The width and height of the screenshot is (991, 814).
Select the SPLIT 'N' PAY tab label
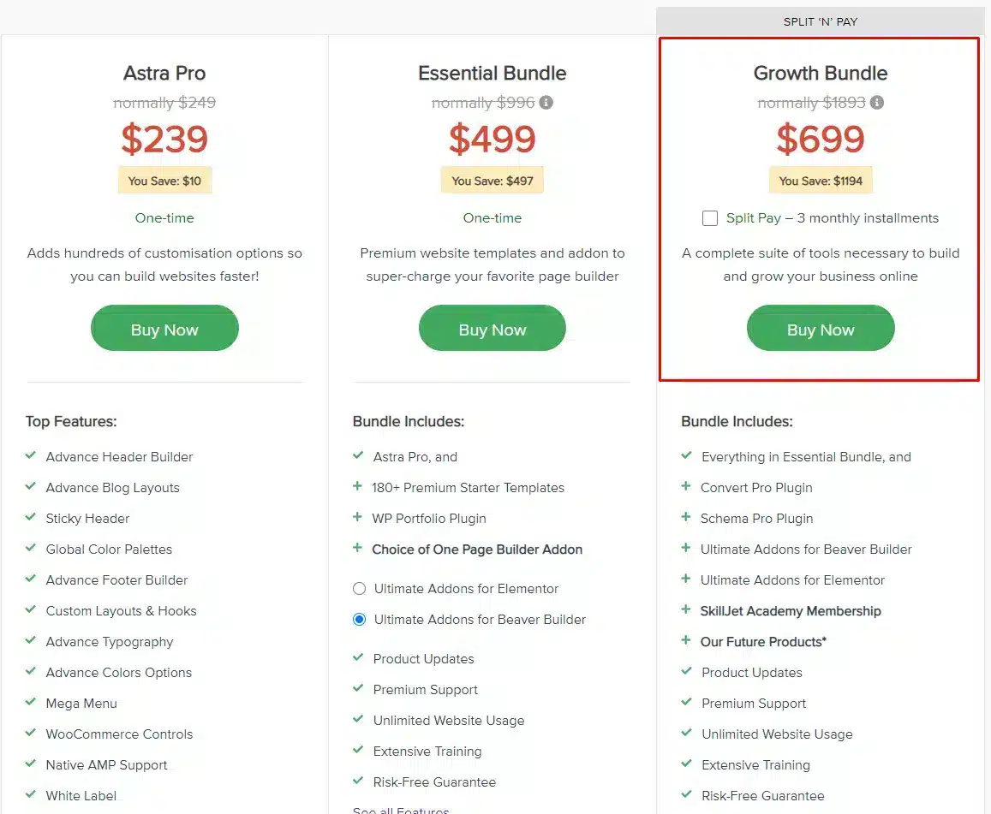(x=821, y=21)
